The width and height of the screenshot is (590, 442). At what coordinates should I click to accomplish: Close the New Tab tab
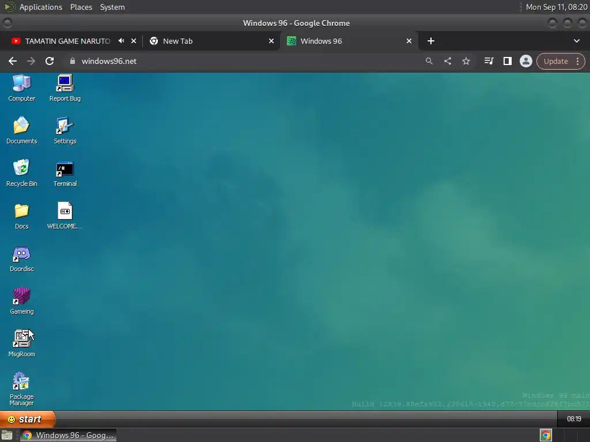(271, 41)
